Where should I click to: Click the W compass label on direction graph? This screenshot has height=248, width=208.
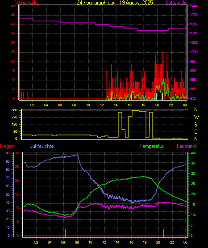(x=196, y=117)
